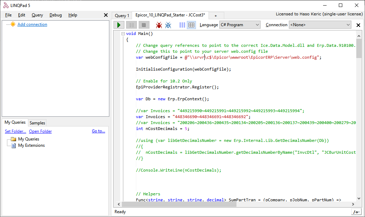Image resolution: width=365 pixels, height=217 pixels.
Task: Click the EpiProviderRegistrator.Register(); line
Action: click(x=177, y=87)
